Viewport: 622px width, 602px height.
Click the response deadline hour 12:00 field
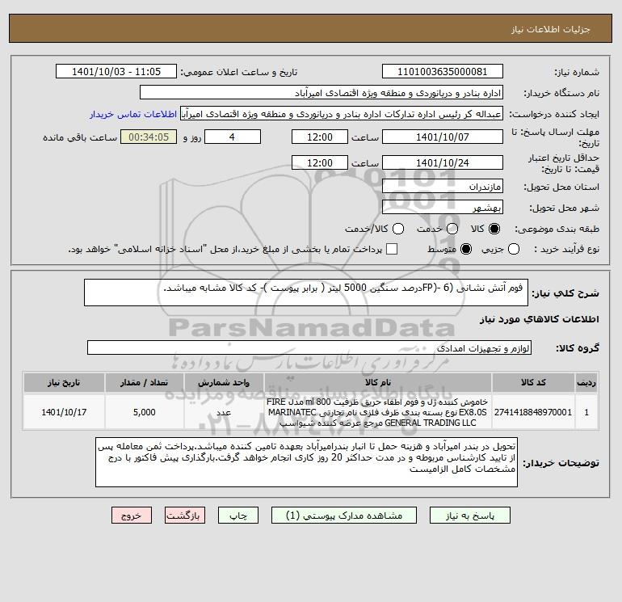click(320, 137)
